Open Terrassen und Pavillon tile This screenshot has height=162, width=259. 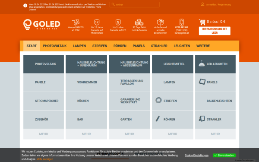pos(129,83)
